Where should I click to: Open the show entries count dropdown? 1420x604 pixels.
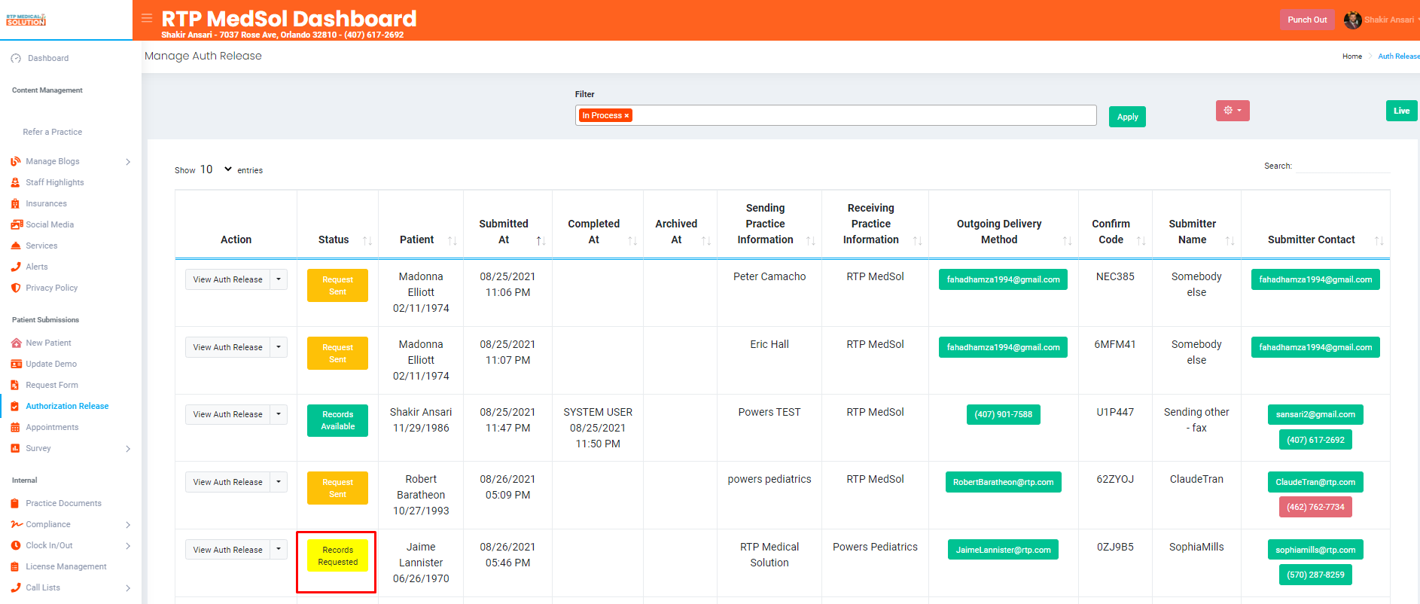216,169
